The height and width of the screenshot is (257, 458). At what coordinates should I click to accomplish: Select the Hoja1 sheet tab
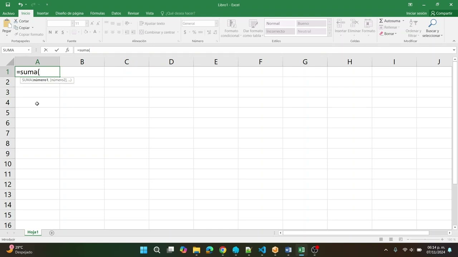[x=33, y=232]
